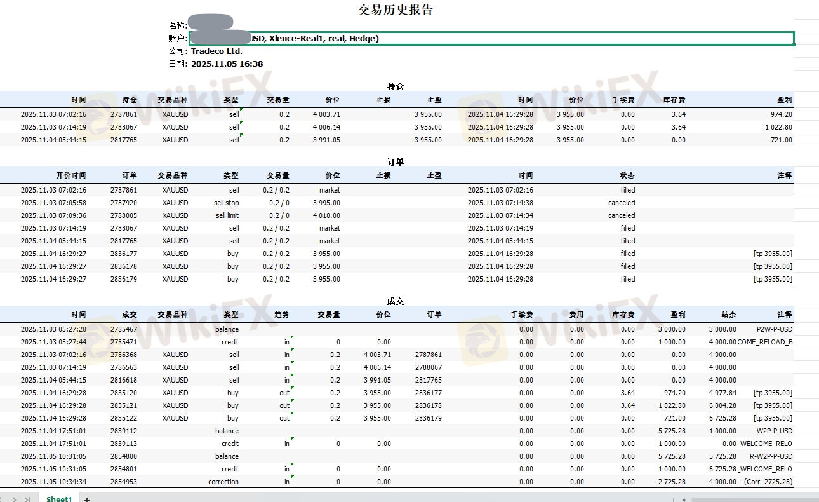Add a new sheet with the plus button

tap(87, 499)
